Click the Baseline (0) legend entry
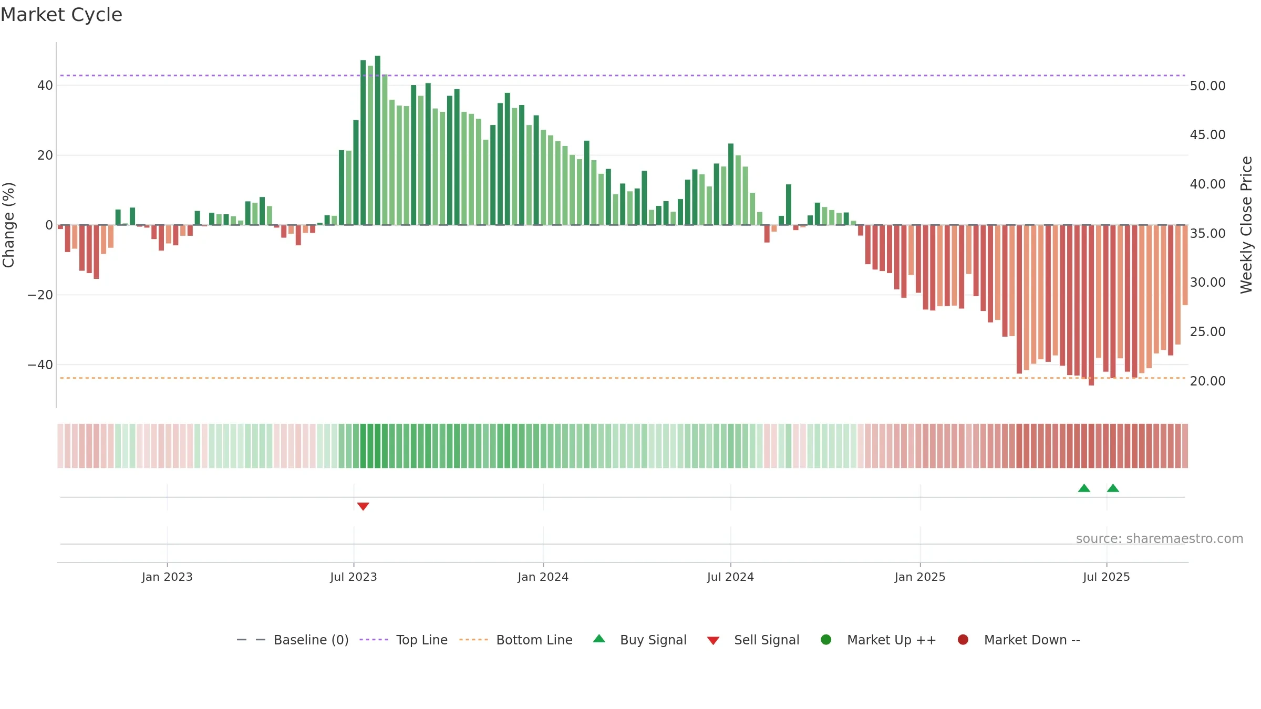The image size is (1261, 709). coord(293,640)
